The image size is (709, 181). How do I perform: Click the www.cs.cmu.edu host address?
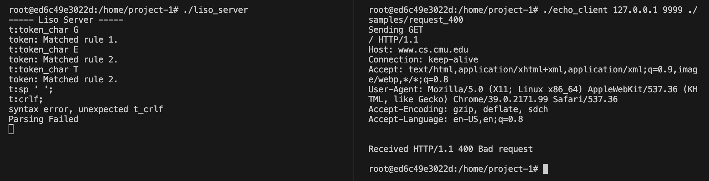tap(433, 50)
